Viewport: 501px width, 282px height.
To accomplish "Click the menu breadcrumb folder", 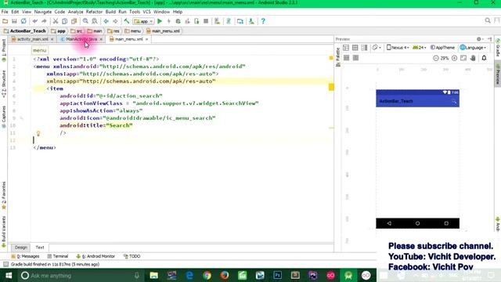I will click(x=132, y=31).
